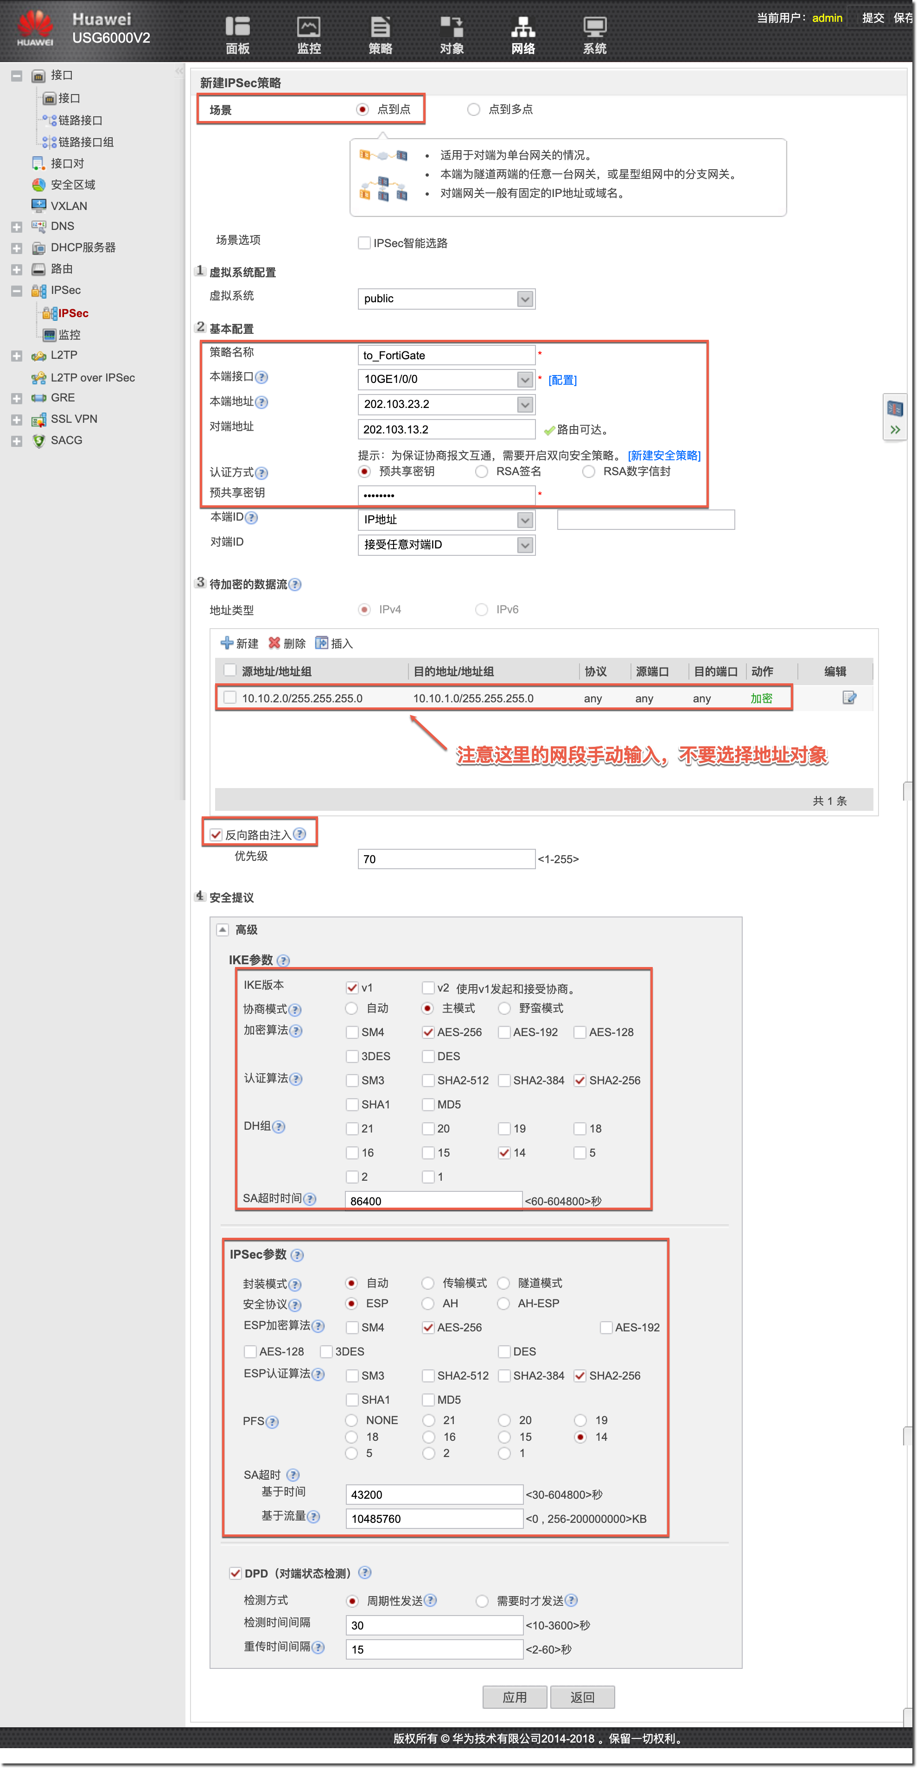Click the Insert icon in table toolbar
The image size is (917, 1769).
tap(321, 643)
